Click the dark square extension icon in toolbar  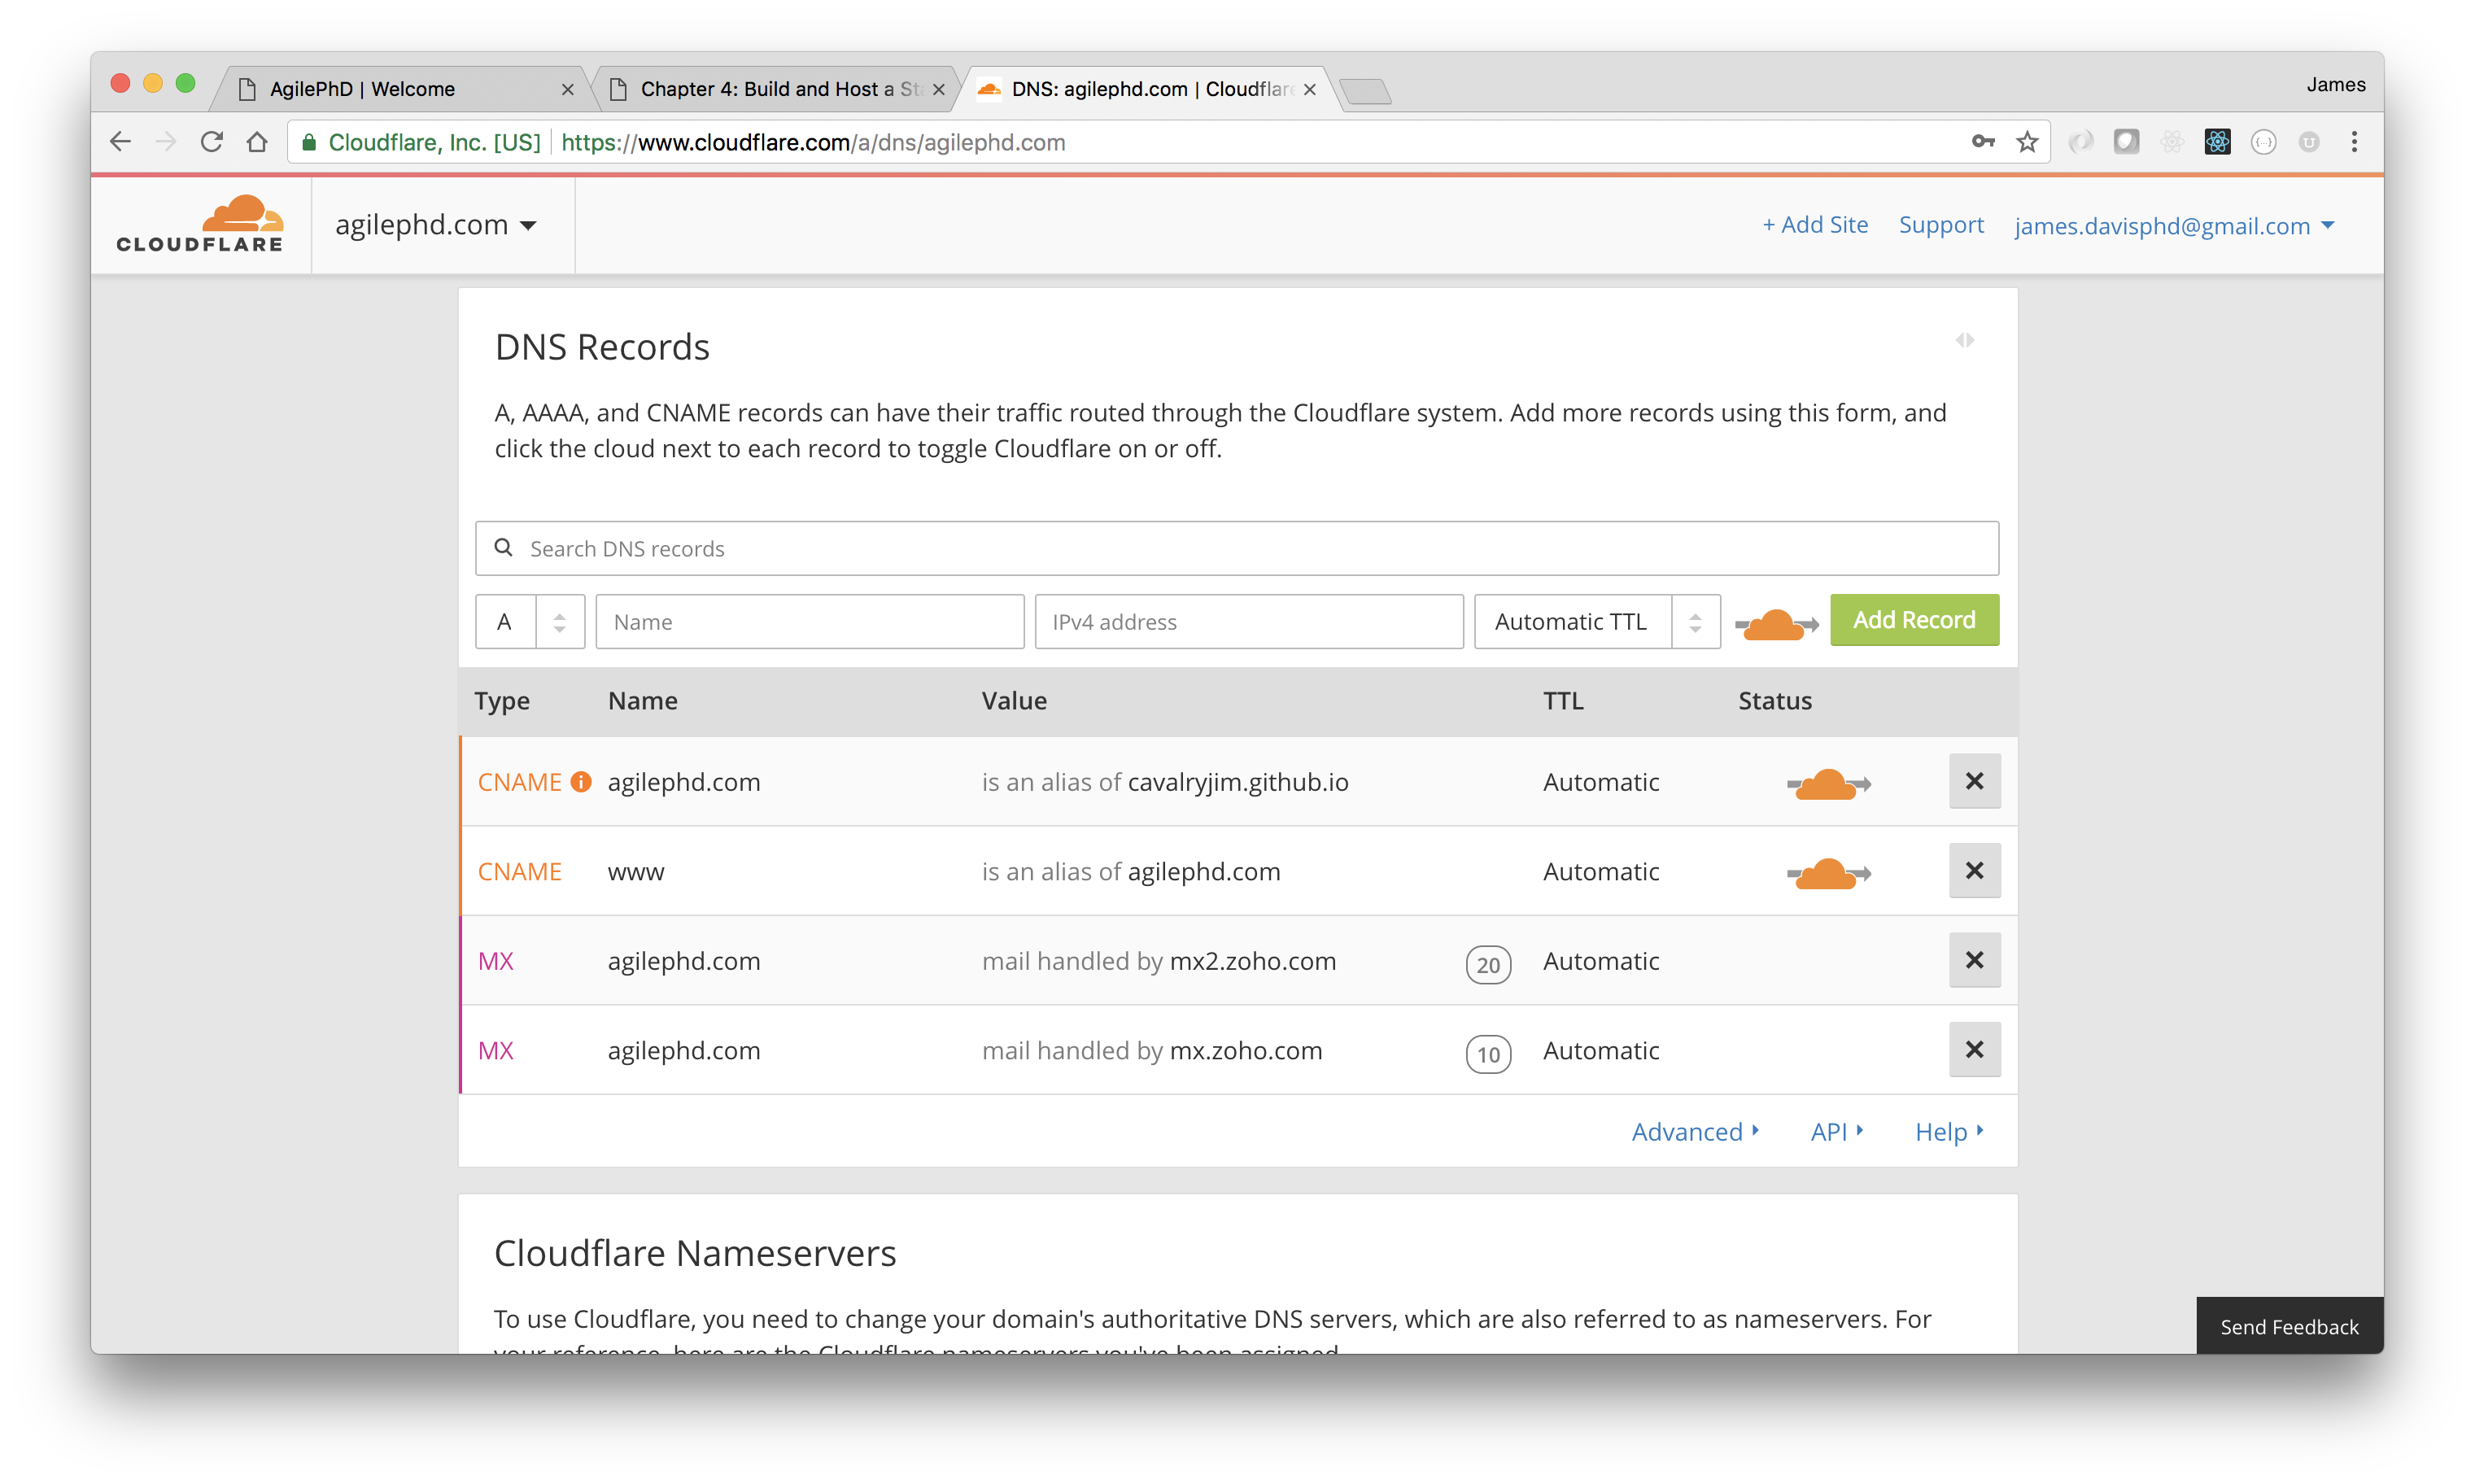pyautogui.click(x=2126, y=142)
